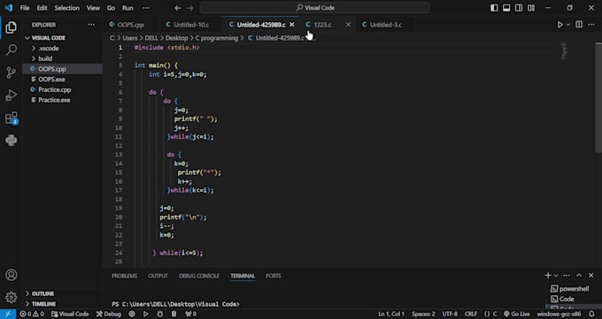602x319 pixels.
Task: Open the Search view in activity bar
Action: 12,49
